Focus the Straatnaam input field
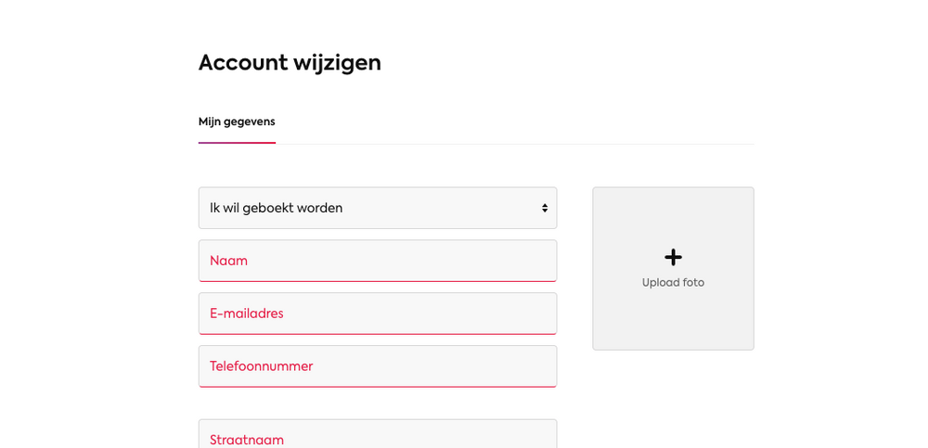 point(378,434)
